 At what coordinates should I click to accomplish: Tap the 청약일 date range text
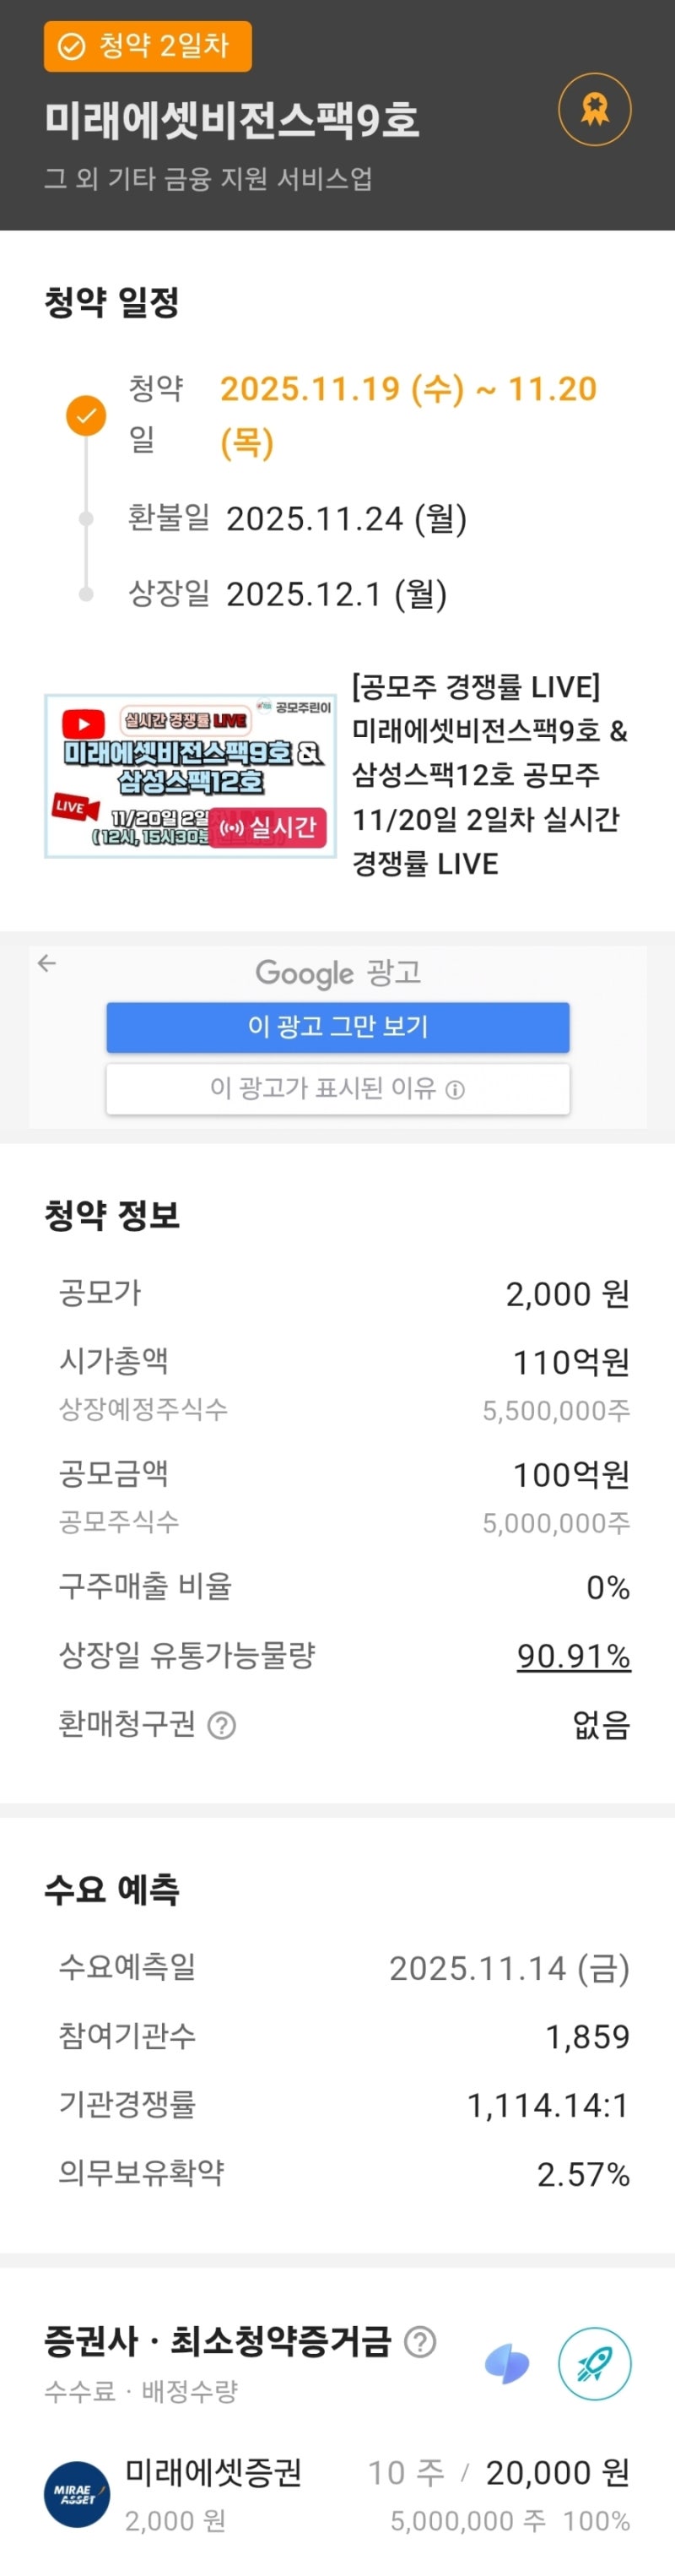click(x=408, y=415)
